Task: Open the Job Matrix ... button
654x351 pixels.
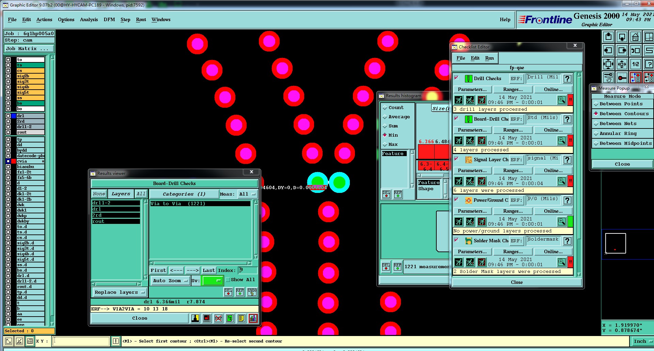Action: pyautogui.click(x=29, y=49)
